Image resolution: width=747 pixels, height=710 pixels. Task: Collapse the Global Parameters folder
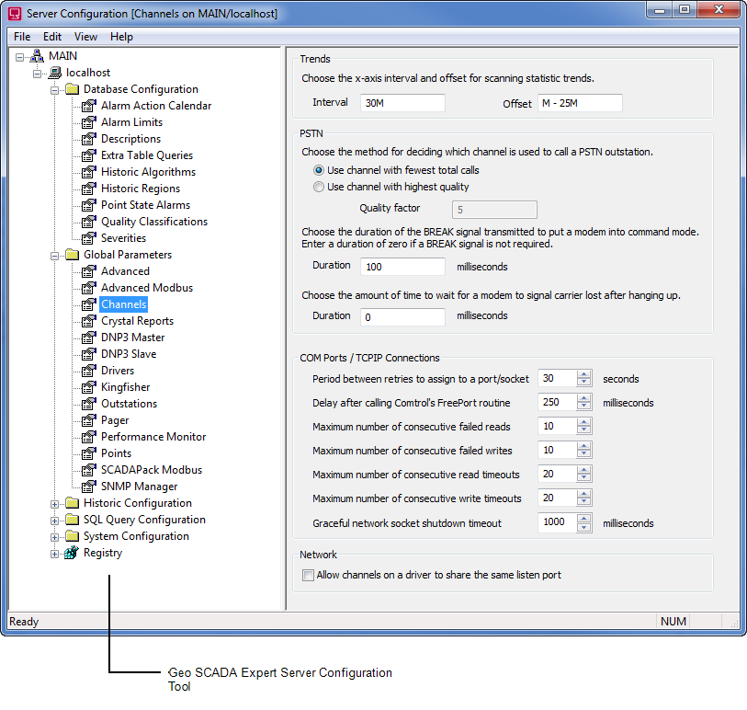click(x=54, y=254)
